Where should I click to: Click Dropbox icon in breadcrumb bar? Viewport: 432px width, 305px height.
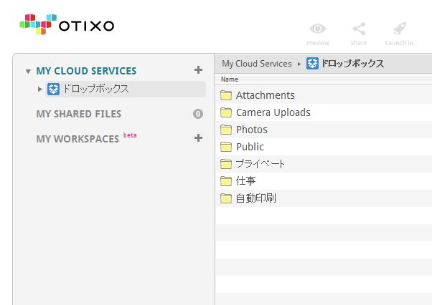click(x=312, y=64)
